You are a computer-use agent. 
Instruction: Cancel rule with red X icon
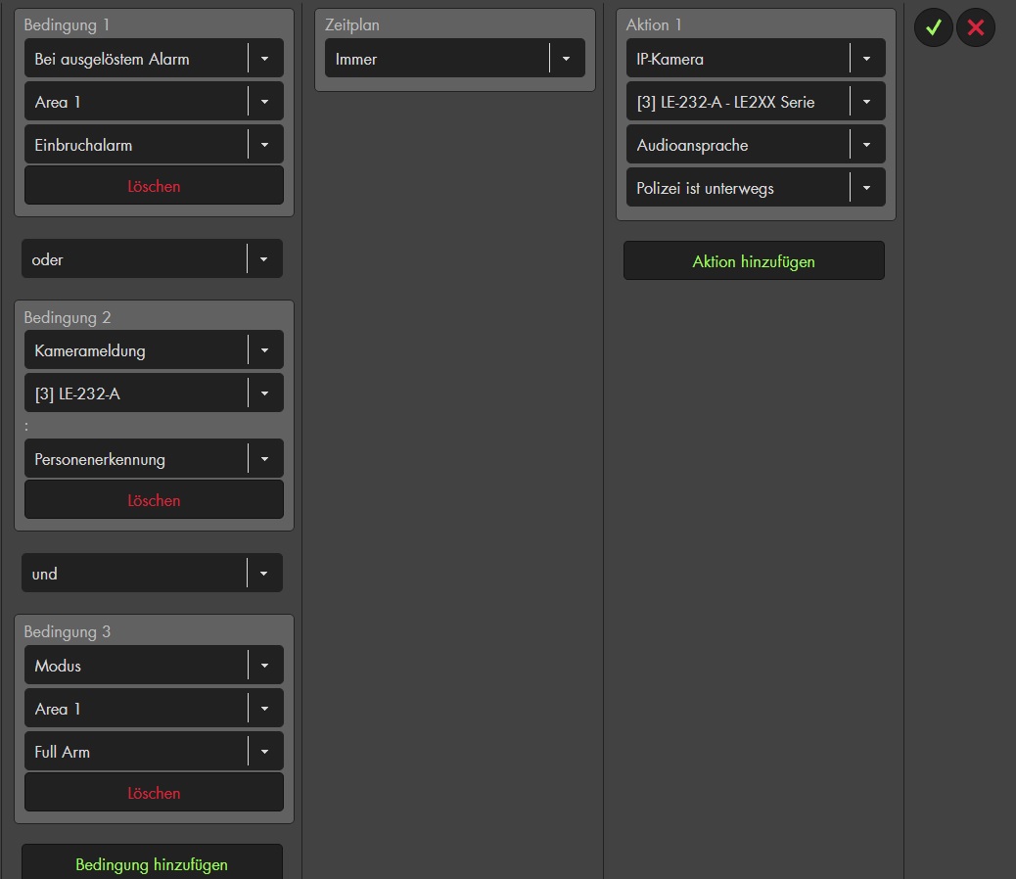pos(975,27)
